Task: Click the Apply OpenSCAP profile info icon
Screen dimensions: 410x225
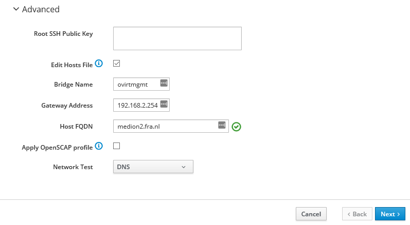Action: click(99, 147)
